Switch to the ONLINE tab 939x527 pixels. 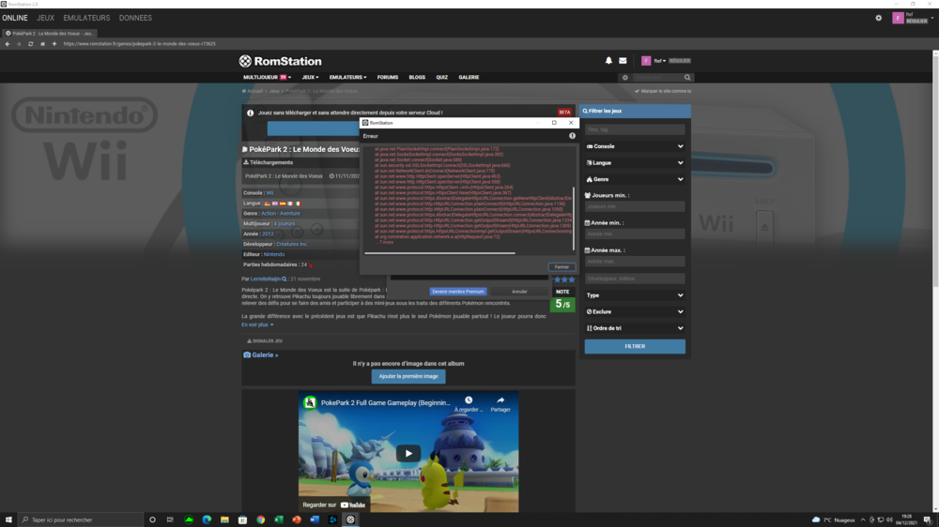[15, 18]
